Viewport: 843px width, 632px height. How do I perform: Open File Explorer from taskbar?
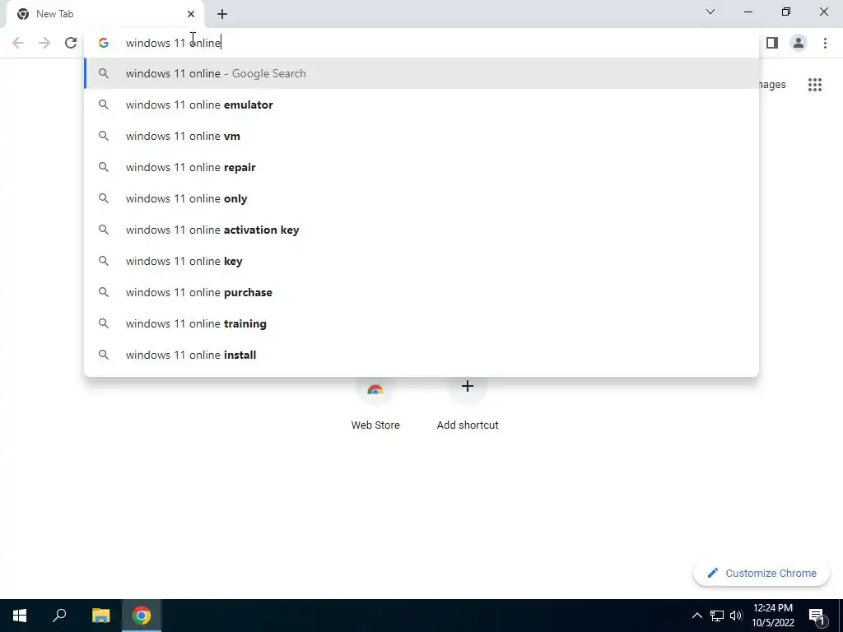pos(100,616)
